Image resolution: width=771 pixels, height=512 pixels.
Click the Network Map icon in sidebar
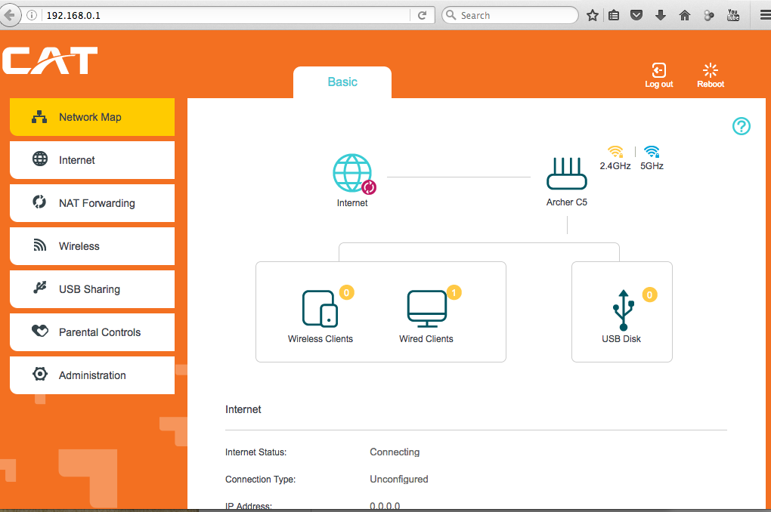(39, 117)
